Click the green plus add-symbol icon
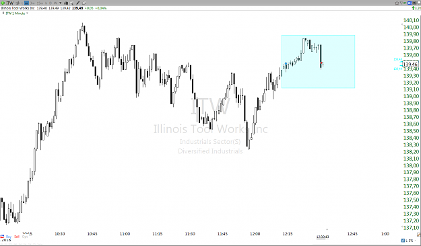 point(3,3)
